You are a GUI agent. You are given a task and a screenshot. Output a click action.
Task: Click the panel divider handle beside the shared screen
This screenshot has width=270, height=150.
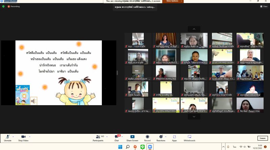click(x=117, y=73)
